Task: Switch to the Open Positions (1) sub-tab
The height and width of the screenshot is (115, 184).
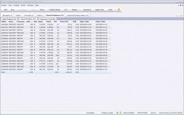Action: (x=9, y=19)
